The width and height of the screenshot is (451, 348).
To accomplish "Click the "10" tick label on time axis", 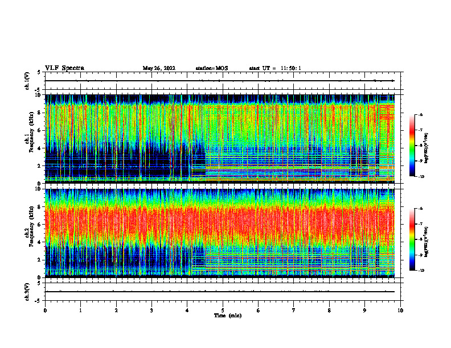I will (x=400, y=310).
